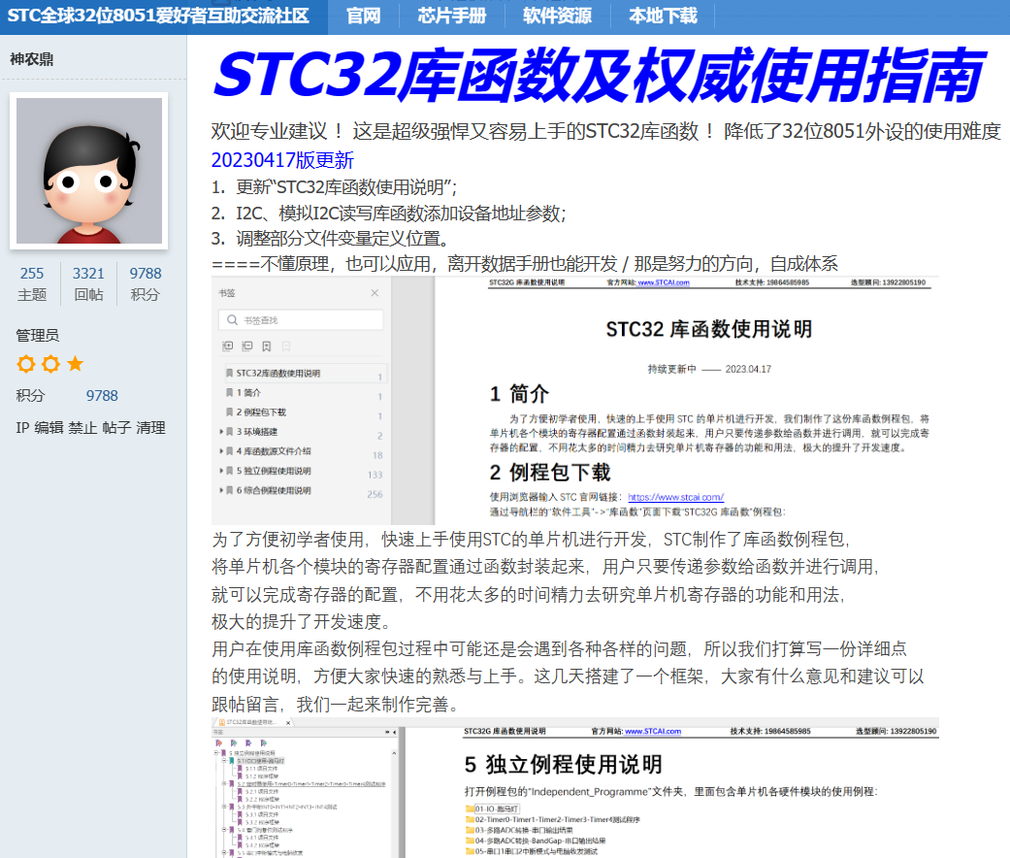
Task: Click the 03-多路ADC转换-串口输出结果 folder entry
Action: point(519,830)
